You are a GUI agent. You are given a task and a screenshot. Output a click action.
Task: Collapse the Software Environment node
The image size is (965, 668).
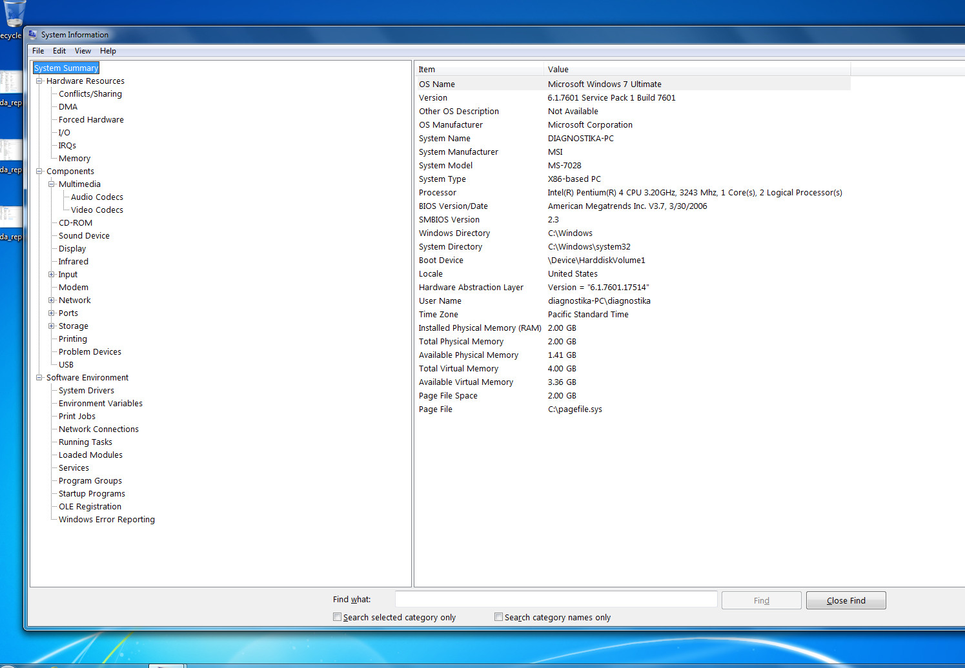tap(39, 378)
